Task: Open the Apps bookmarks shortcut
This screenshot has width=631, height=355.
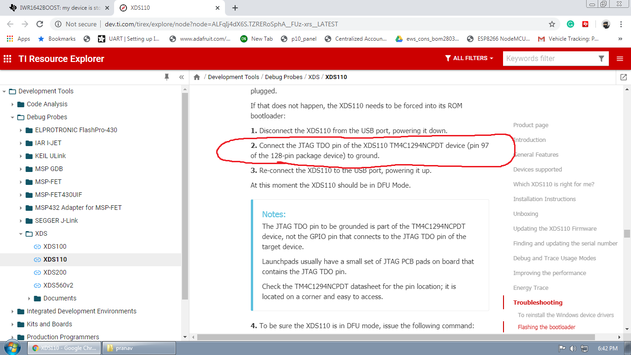Action: tap(18, 39)
